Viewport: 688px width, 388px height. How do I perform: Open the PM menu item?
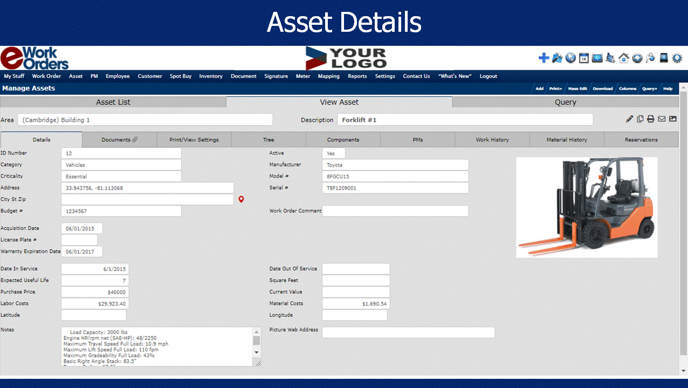[94, 76]
